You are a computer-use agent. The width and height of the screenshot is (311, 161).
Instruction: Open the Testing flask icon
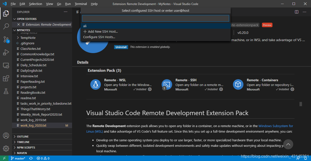(x=6, y=91)
